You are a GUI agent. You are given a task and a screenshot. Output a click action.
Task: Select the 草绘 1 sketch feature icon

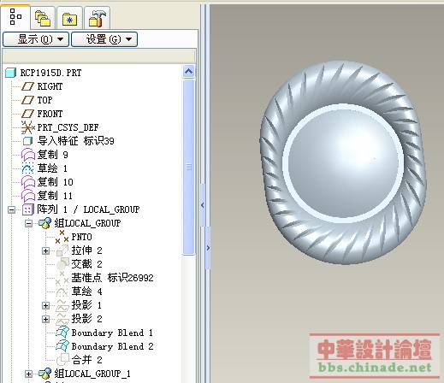pyautogui.click(x=27, y=168)
